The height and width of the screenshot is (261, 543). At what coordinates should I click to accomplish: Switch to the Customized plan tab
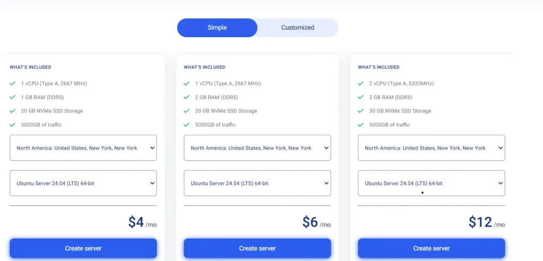(297, 28)
